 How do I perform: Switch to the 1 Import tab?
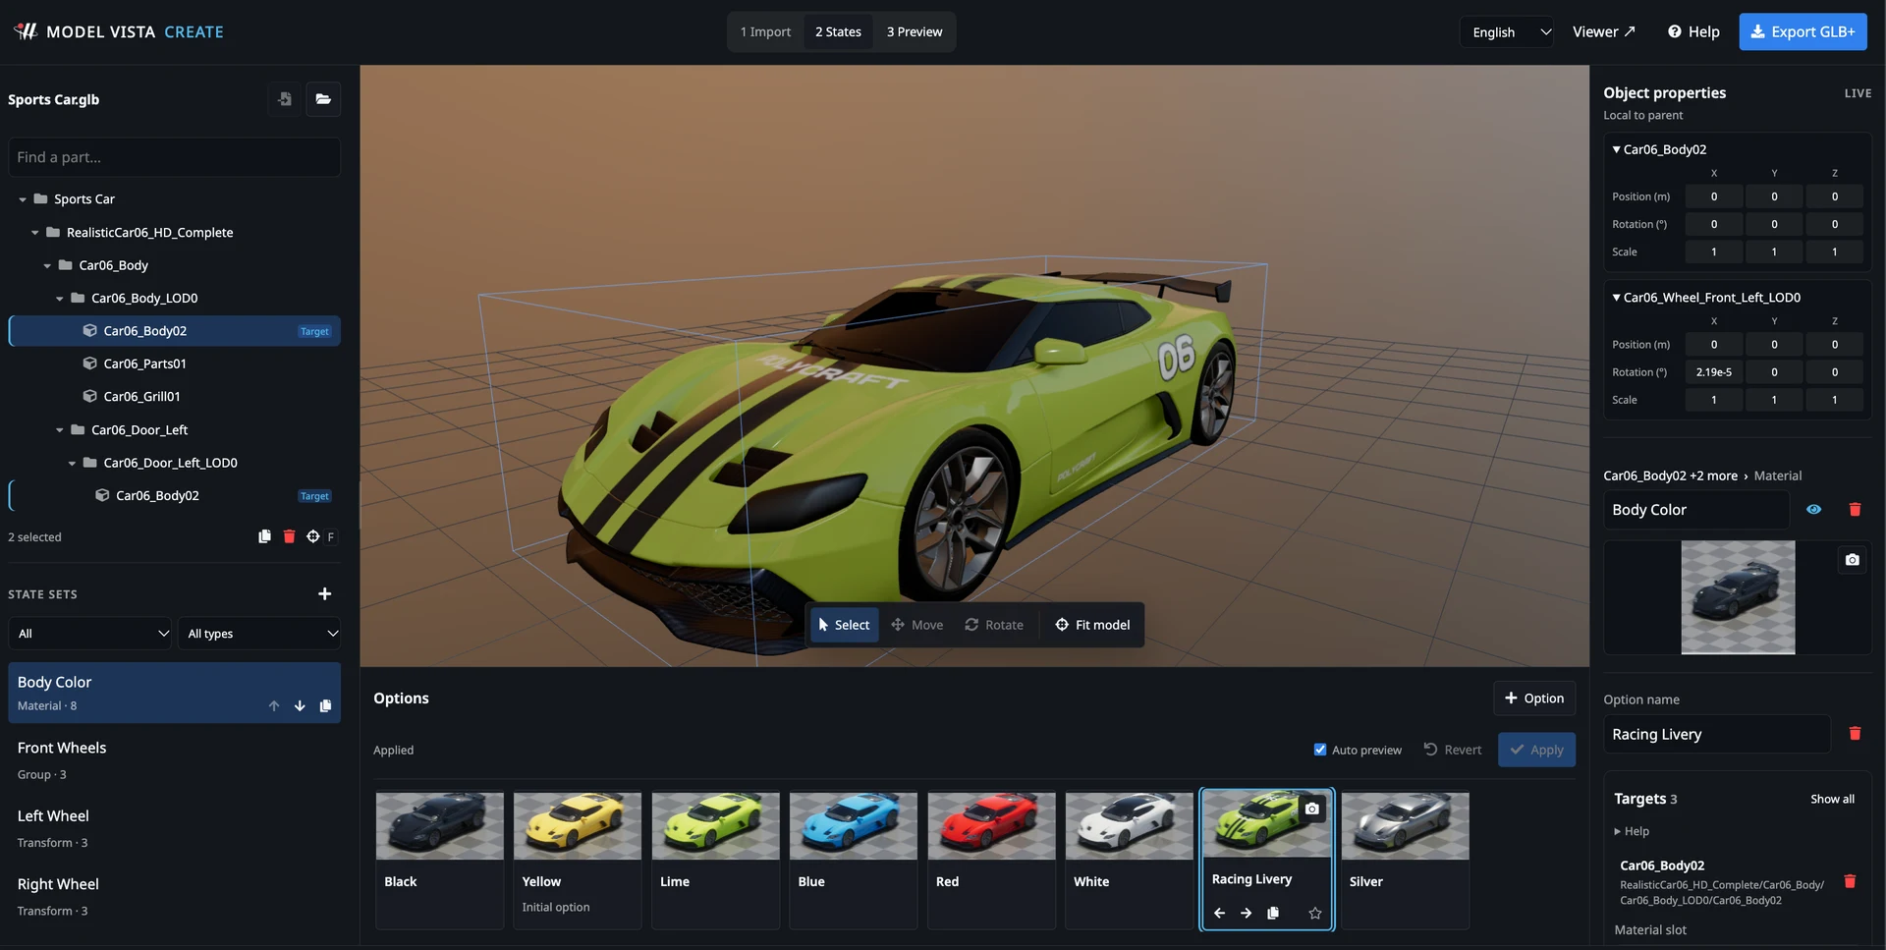(765, 32)
